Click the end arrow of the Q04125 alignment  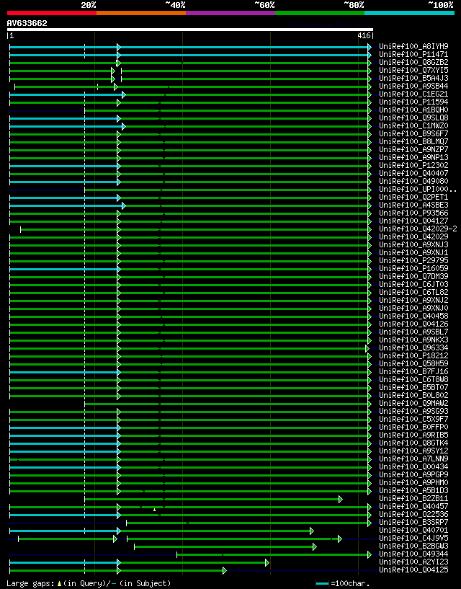(225, 570)
